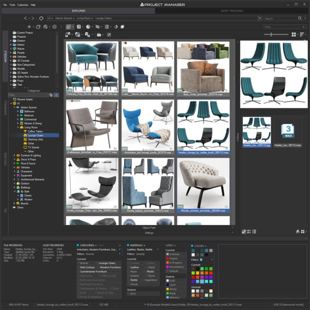Check the Lounge Chairs category checkbox

(x=97, y=263)
